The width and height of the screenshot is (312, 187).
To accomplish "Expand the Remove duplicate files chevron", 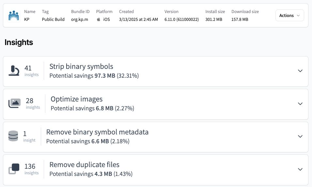I will [x=300, y=169].
